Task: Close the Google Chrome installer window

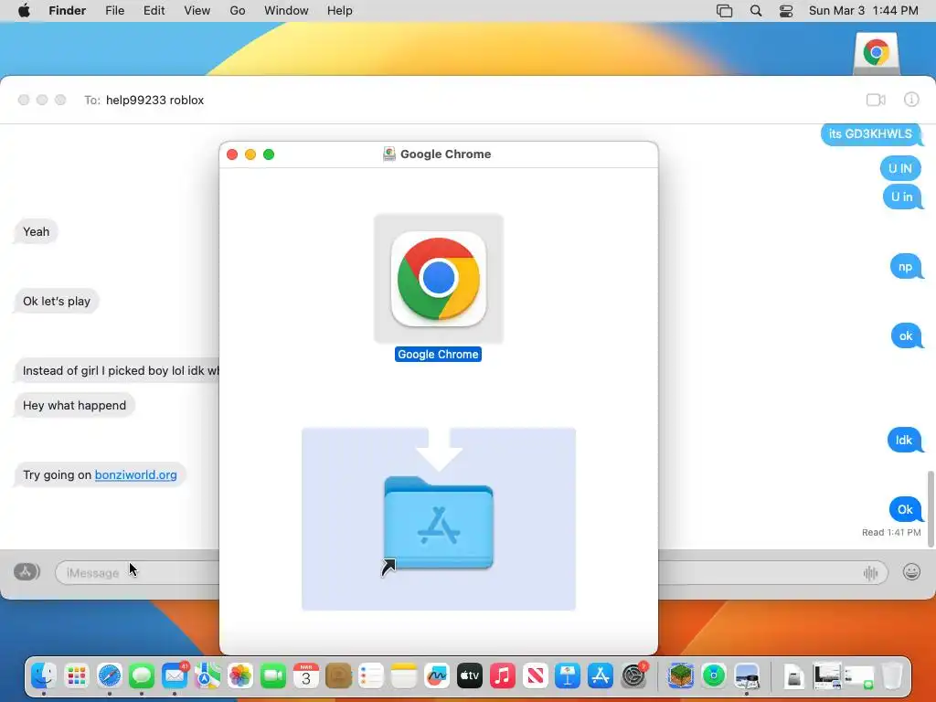Action: click(232, 154)
